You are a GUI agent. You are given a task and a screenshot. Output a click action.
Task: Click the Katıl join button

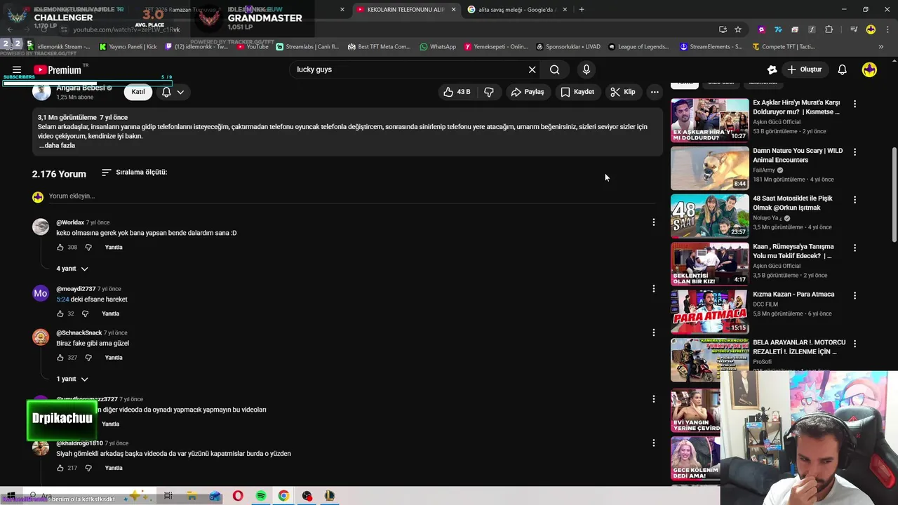[x=138, y=92]
